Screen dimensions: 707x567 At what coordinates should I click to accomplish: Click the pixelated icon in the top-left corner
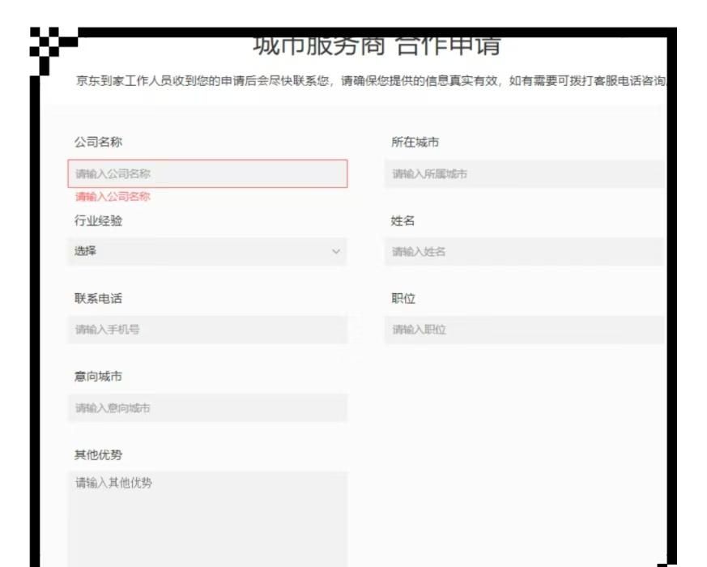[50, 47]
